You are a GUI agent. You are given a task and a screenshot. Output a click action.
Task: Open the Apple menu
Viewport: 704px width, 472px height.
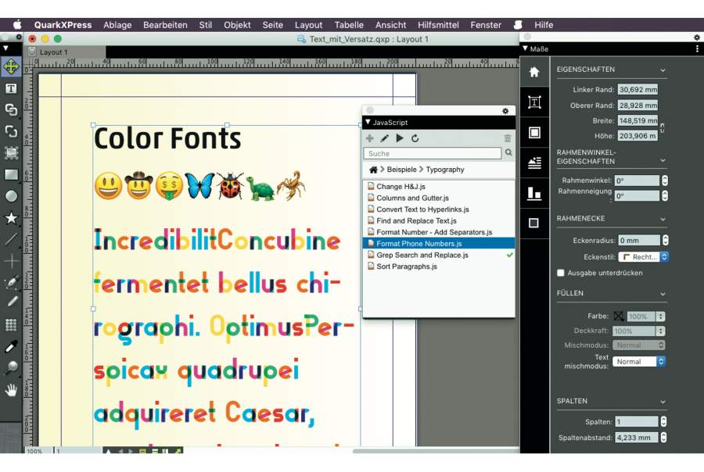pyautogui.click(x=17, y=25)
